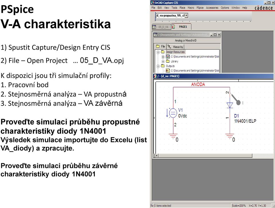The image size is (275, 208).
Task: Select the V1 voltage source symbol
Action: click(173, 113)
